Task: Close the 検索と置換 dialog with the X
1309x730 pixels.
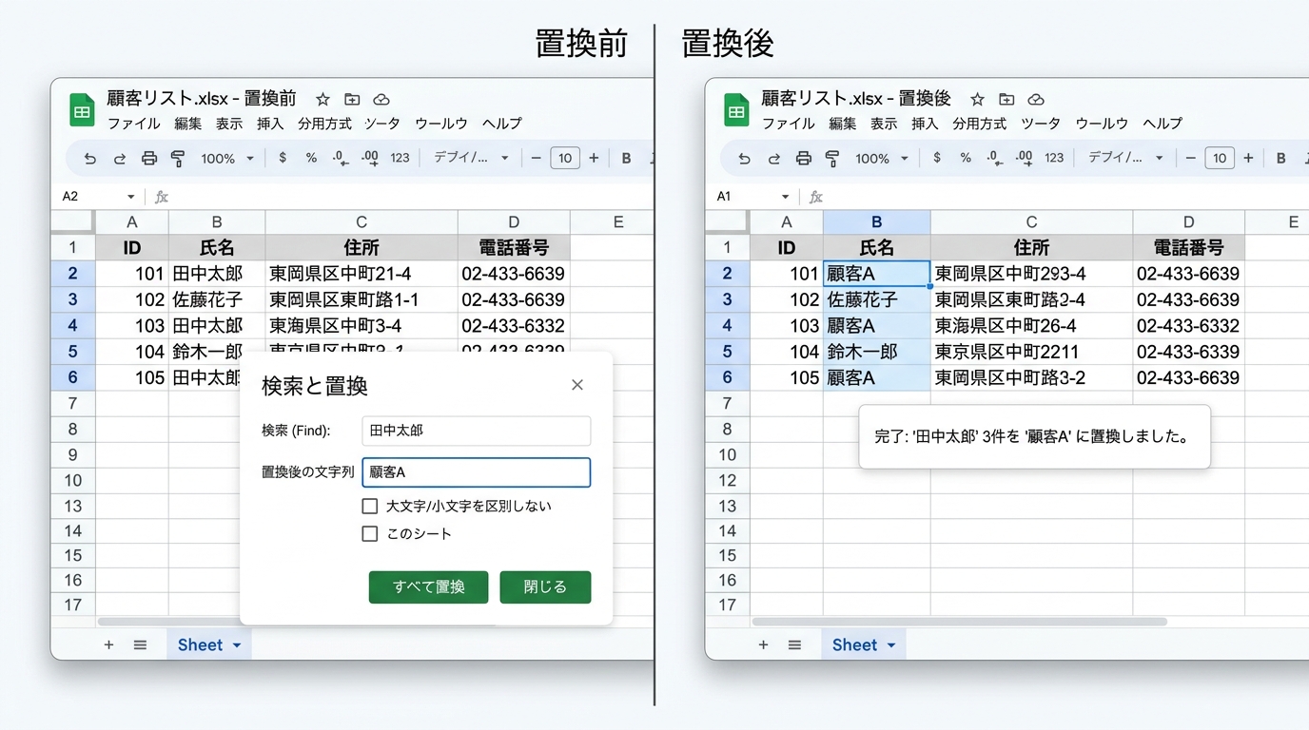Action: [577, 385]
